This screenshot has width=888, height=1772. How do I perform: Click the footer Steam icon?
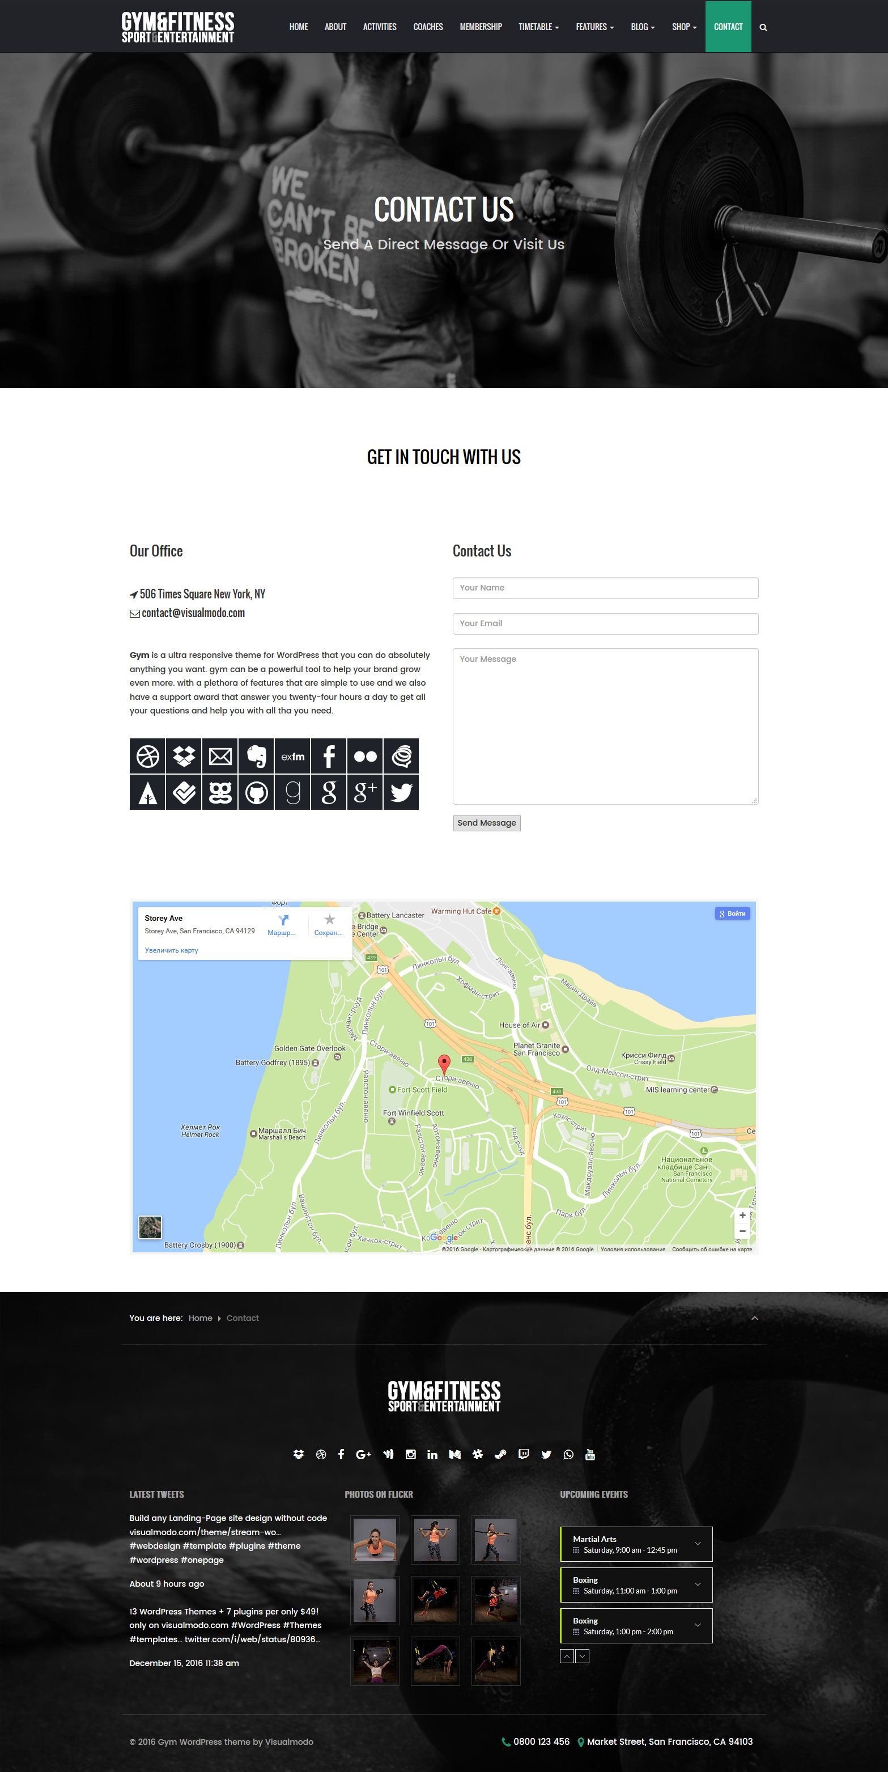[500, 1454]
